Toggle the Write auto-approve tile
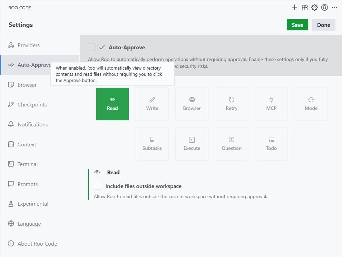This screenshot has width=342, height=257. click(x=152, y=104)
